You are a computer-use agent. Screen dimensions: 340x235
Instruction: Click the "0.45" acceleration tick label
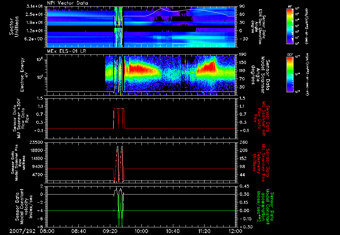click(x=244, y=186)
